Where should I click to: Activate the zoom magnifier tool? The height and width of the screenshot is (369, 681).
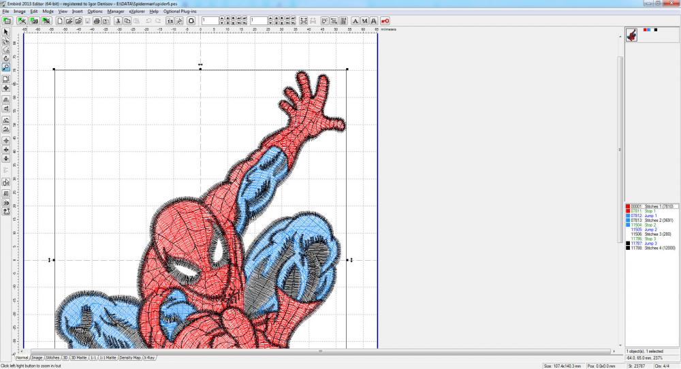tap(5, 67)
